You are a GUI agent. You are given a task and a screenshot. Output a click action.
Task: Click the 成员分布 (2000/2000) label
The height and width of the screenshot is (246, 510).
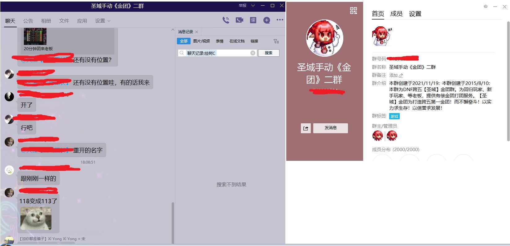pyautogui.click(x=396, y=149)
